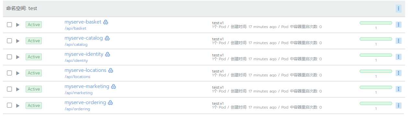The height and width of the screenshot is (116, 408).
Task: Click the /api/marketing endpoint link
Action: coord(78,93)
